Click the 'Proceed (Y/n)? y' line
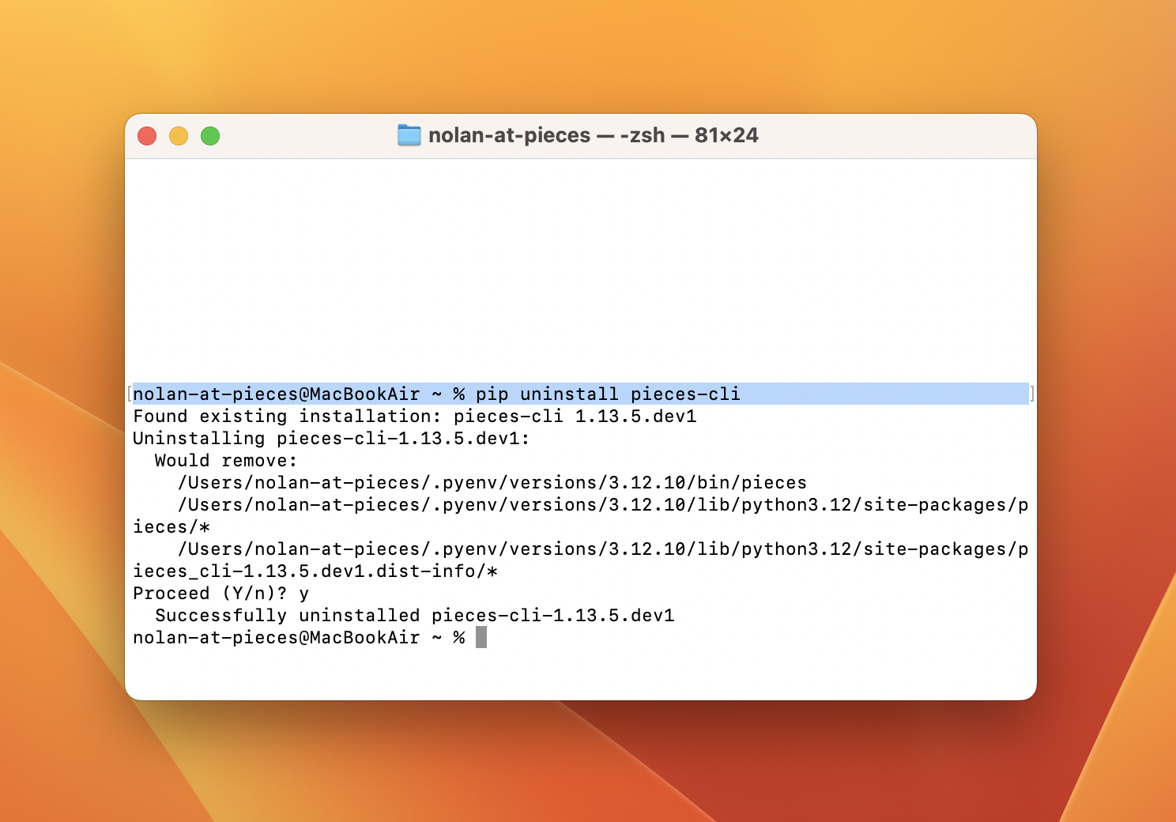The image size is (1176, 822). tap(221, 593)
